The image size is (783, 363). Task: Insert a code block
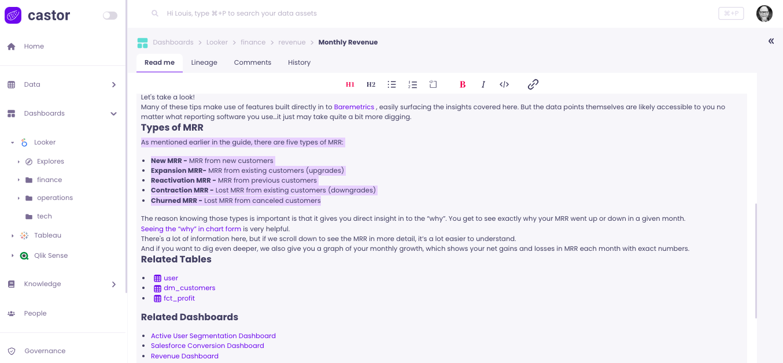coord(504,84)
